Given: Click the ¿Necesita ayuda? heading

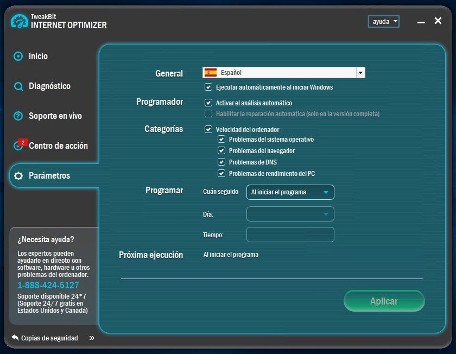Looking at the screenshot, I should 46,239.
